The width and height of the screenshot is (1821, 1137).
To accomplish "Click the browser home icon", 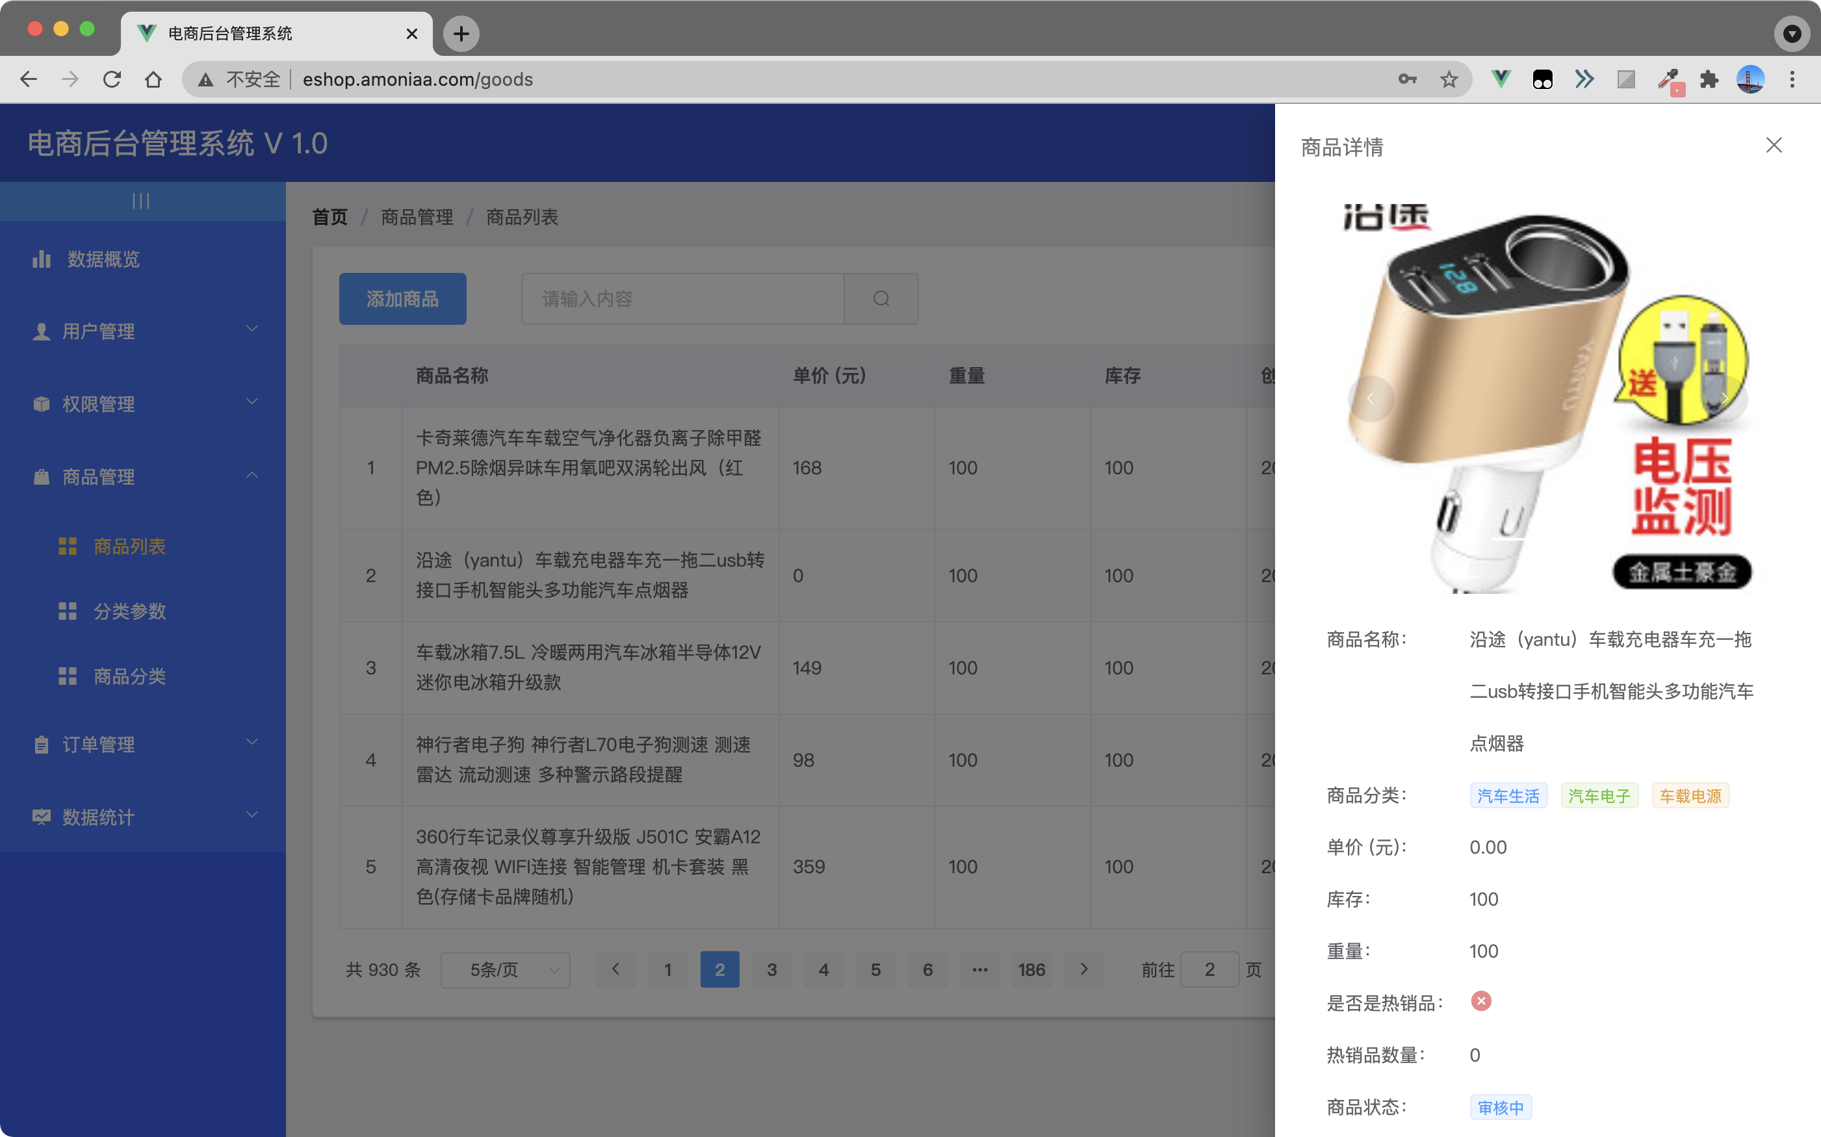I will click(153, 79).
